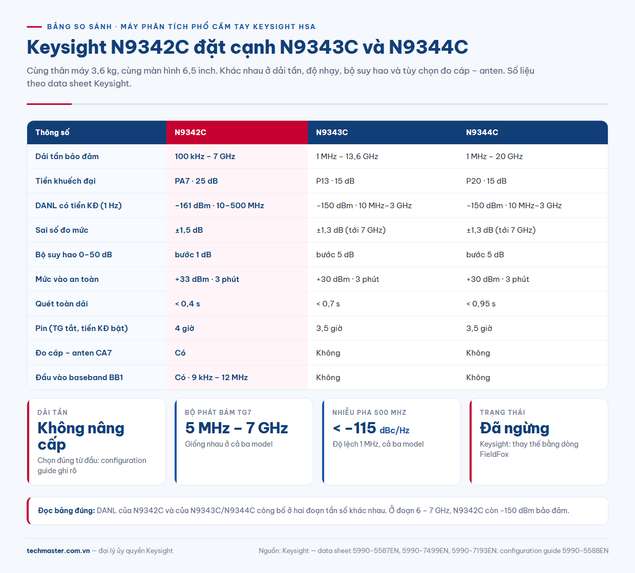Select the red N9342C column header
This screenshot has width=635, height=573.
237,133
